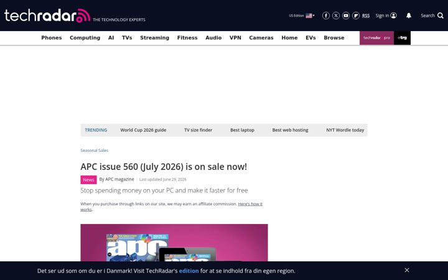Image resolution: width=448 pixels, height=280 pixels.
Task: Close the region notice banner
Action: pyautogui.click(x=407, y=270)
